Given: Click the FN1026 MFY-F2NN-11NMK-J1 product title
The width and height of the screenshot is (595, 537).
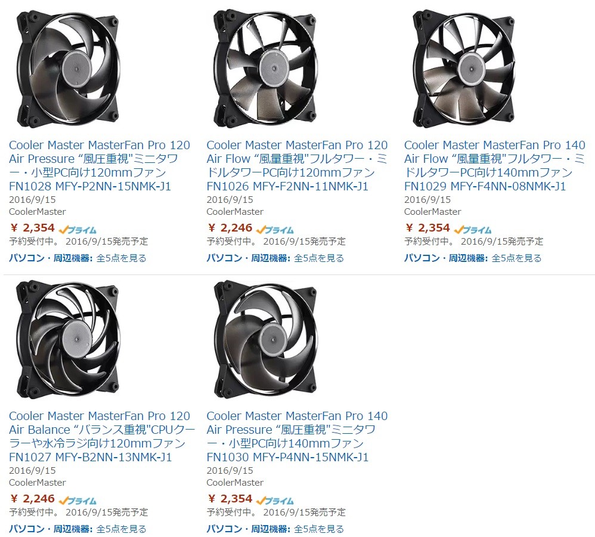Looking at the screenshot, I should click(297, 166).
